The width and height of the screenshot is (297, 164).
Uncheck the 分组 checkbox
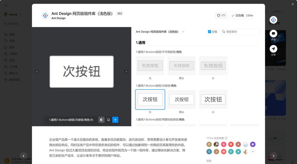[209, 32]
